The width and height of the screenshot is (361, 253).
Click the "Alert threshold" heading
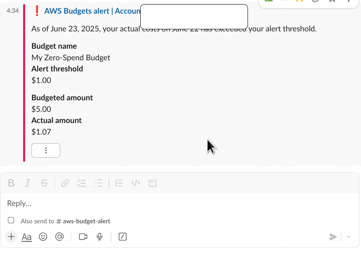tap(57, 69)
